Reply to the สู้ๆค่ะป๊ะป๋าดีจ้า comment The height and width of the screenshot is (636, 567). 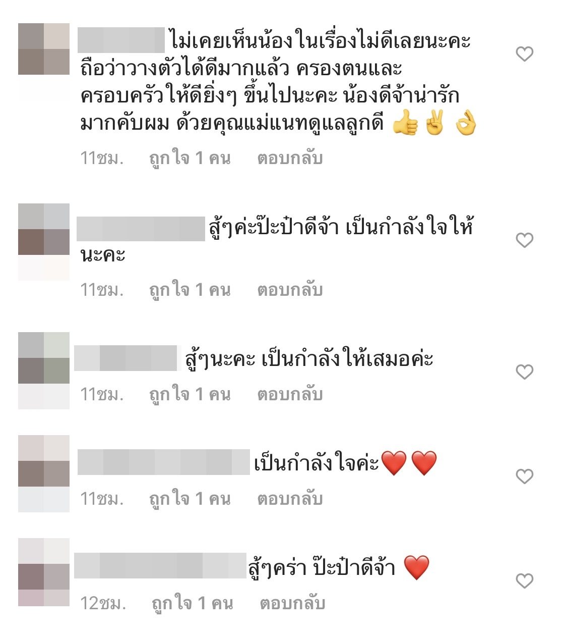[x=290, y=290]
